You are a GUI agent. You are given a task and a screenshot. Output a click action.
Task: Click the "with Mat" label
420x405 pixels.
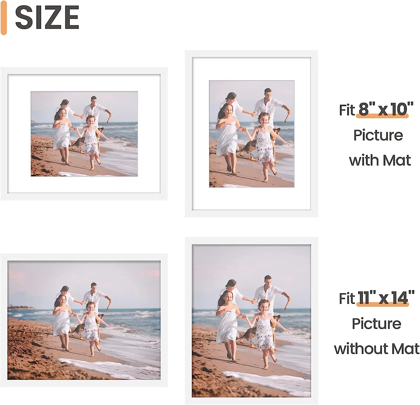point(380,160)
